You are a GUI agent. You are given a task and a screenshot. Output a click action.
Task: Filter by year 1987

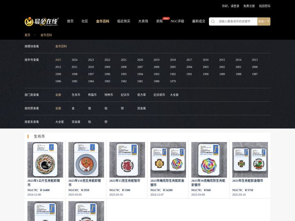pos(255,74)
